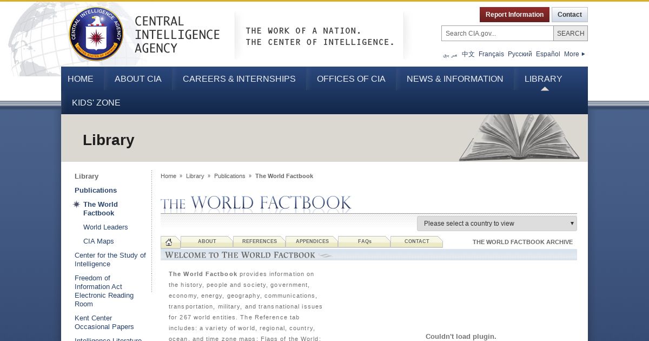Screen dimensions: 649x341
Task: Open CAREERS & INTERNSHIPS menu
Action: pos(239,79)
